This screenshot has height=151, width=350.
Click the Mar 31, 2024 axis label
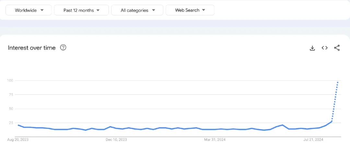215,140
